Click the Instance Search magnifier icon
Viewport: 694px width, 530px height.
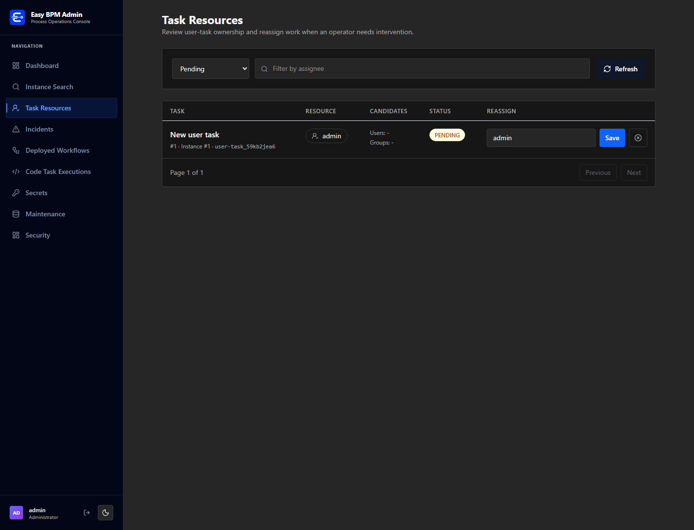(16, 87)
